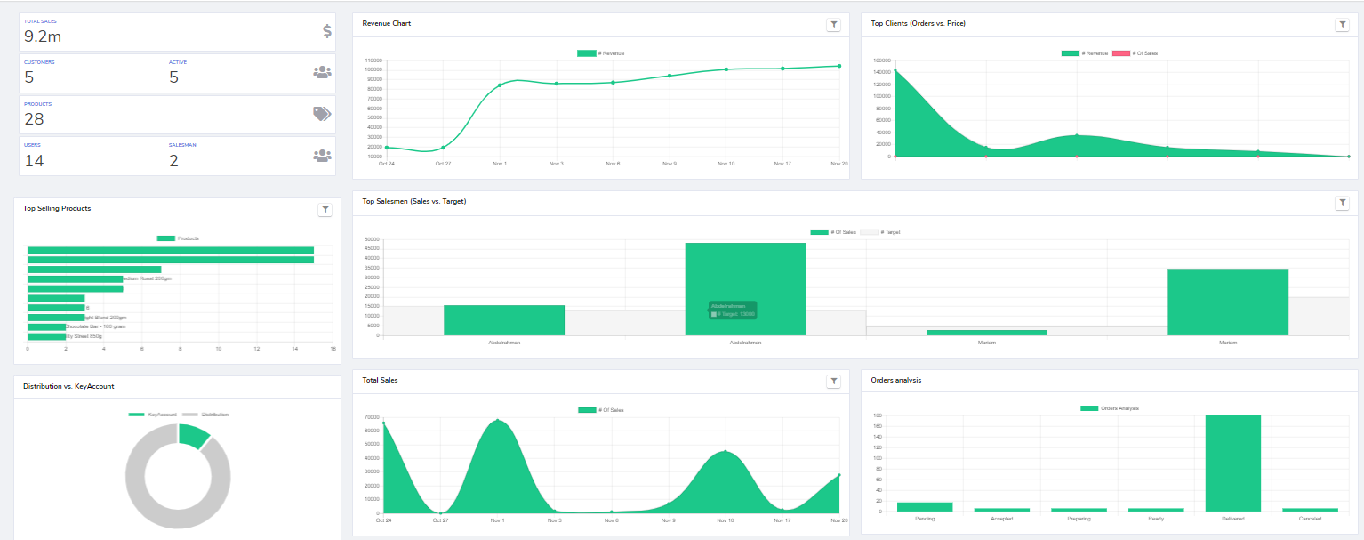The width and height of the screenshot is (1364, 540).
Task: Open the Total Sales chart filter
Action: point(833,381)
